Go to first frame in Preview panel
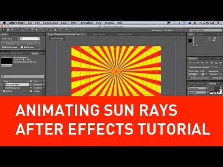Viewport: 223px width, 167px height. pos(190,63)
